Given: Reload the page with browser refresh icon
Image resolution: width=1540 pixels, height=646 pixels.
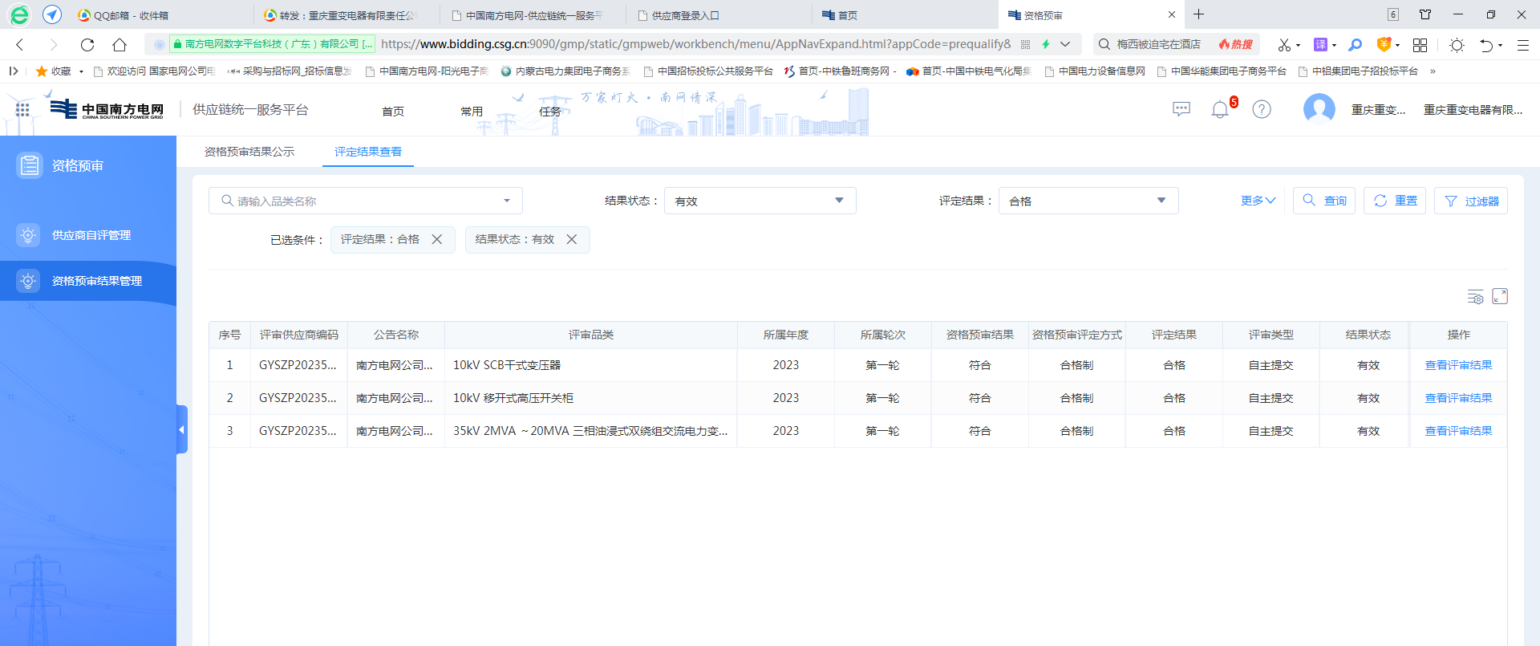Looking at the screenshot, I should [x=87, y=45].
